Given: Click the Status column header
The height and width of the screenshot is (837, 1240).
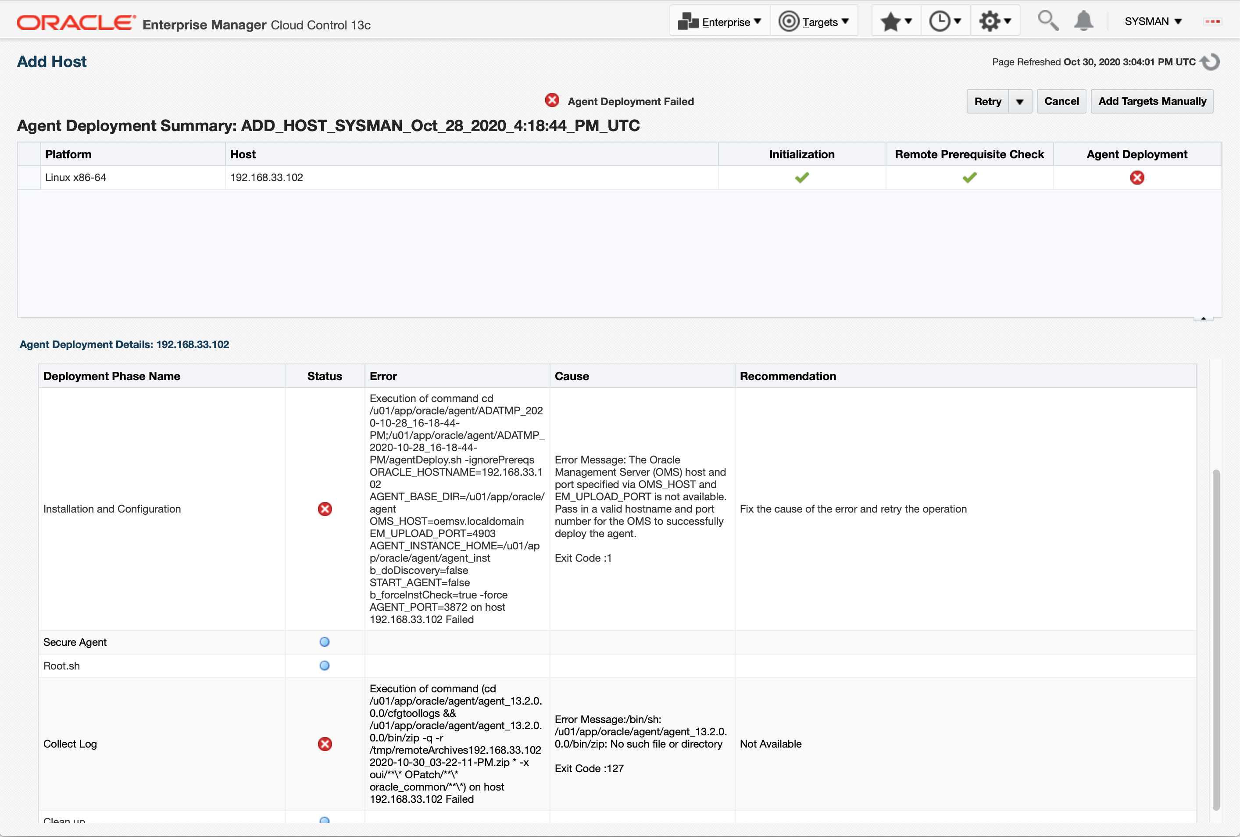Looking at the screenshot, I should (x=325, y=376).
